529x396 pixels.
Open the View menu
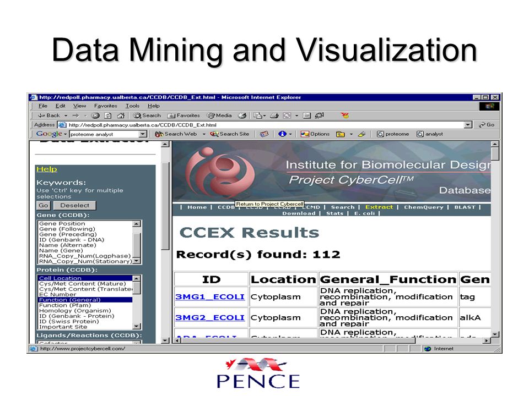point(79,106)
